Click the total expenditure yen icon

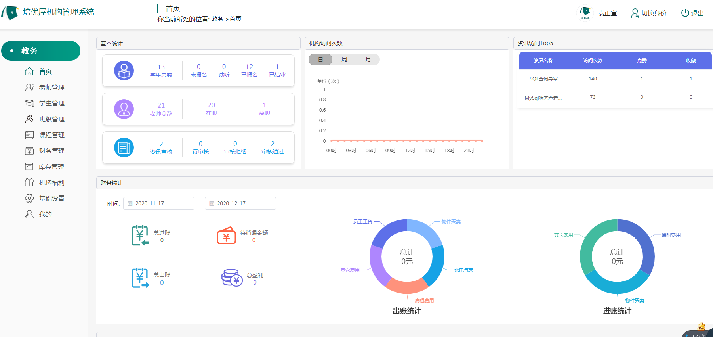(140, 278)
